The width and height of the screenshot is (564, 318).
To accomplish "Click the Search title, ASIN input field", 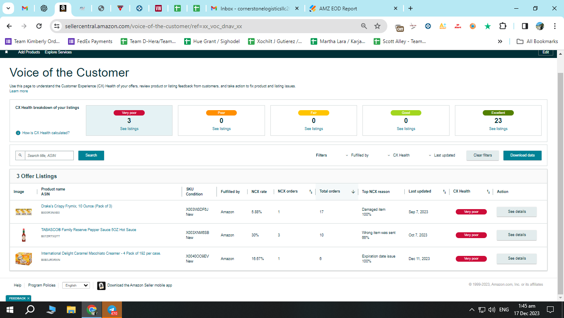I will pos(49,155).
